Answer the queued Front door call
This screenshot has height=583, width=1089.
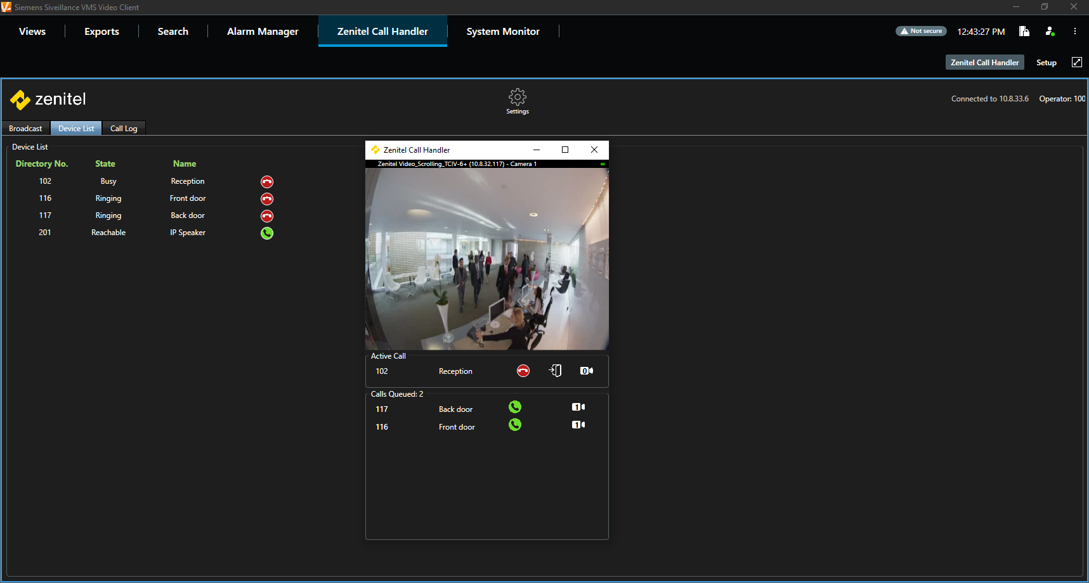(x=515, y=425)
